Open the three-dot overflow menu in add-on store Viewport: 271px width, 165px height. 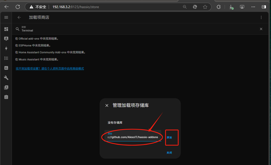click(261, 18)
